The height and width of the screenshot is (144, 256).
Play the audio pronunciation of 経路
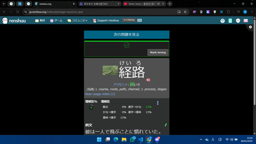click(148, 80)
